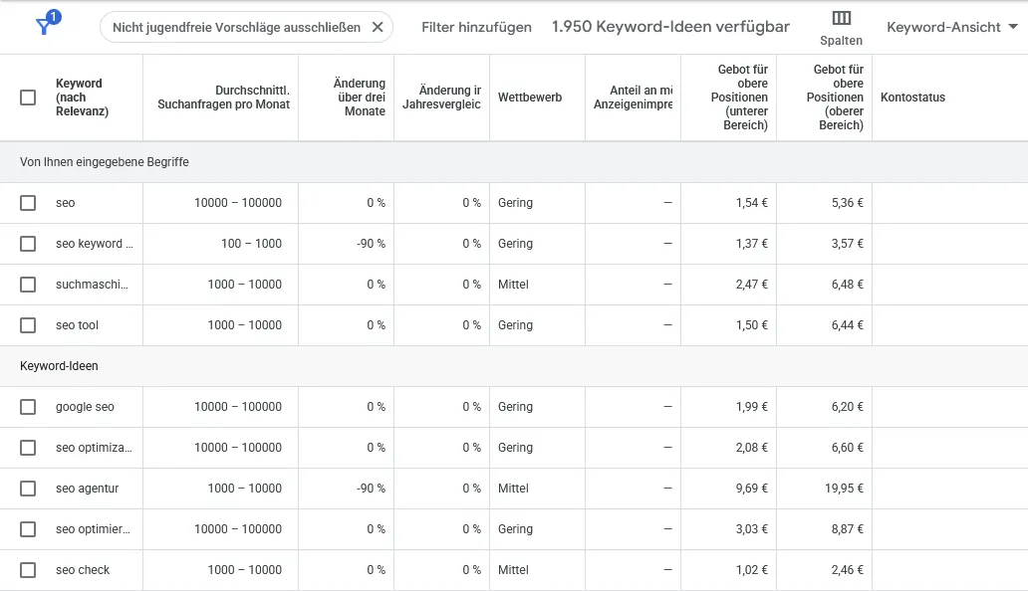Select the Keyword-Ideen section header
Screen dimensions: 1028x591
click(57, 365)
